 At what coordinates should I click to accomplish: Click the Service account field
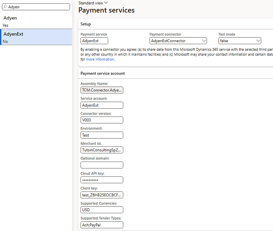(x=102, y=105)
